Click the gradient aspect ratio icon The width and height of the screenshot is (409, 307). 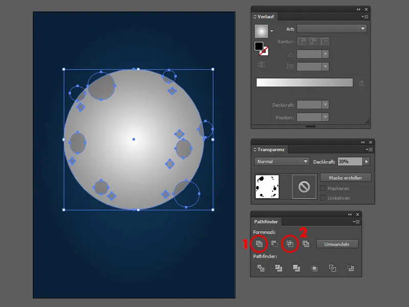[x=290, y=67]
